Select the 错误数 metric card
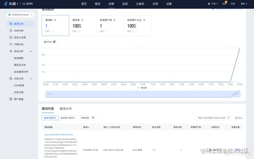 (x=55, y=25)
